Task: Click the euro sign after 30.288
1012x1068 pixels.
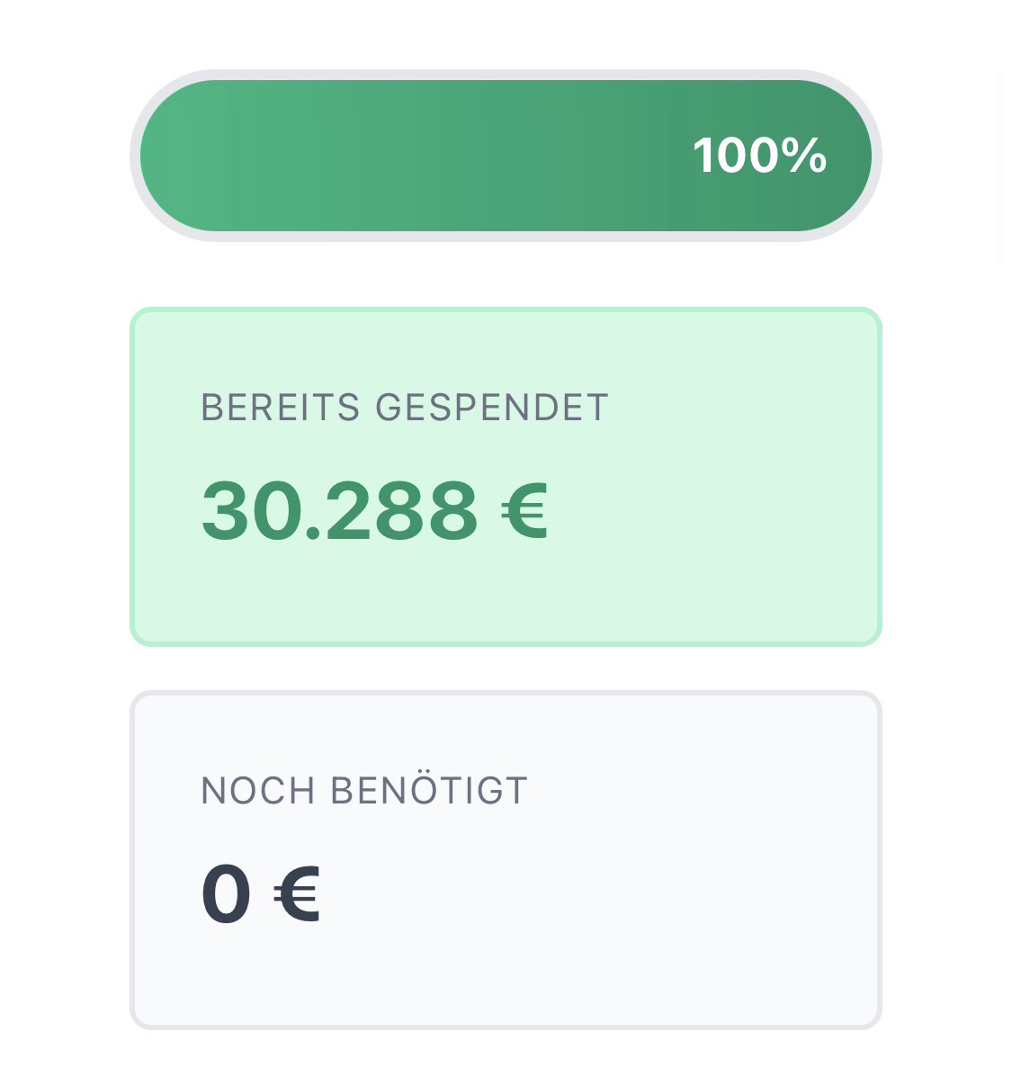Action: point(524,511)
